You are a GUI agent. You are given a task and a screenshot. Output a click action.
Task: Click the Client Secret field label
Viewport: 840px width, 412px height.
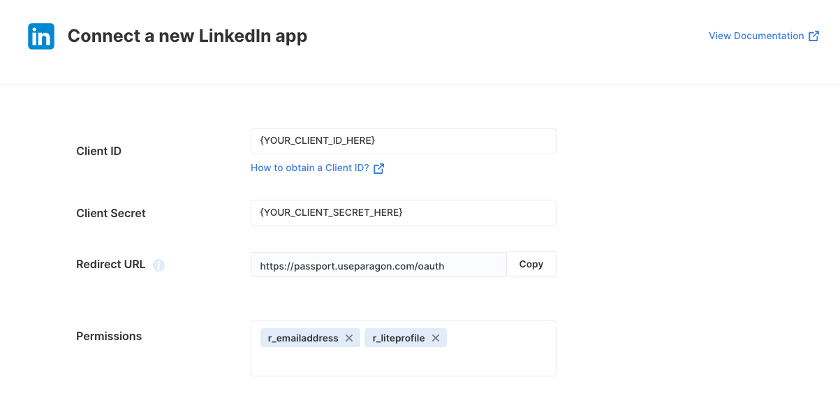pos(111,213)
